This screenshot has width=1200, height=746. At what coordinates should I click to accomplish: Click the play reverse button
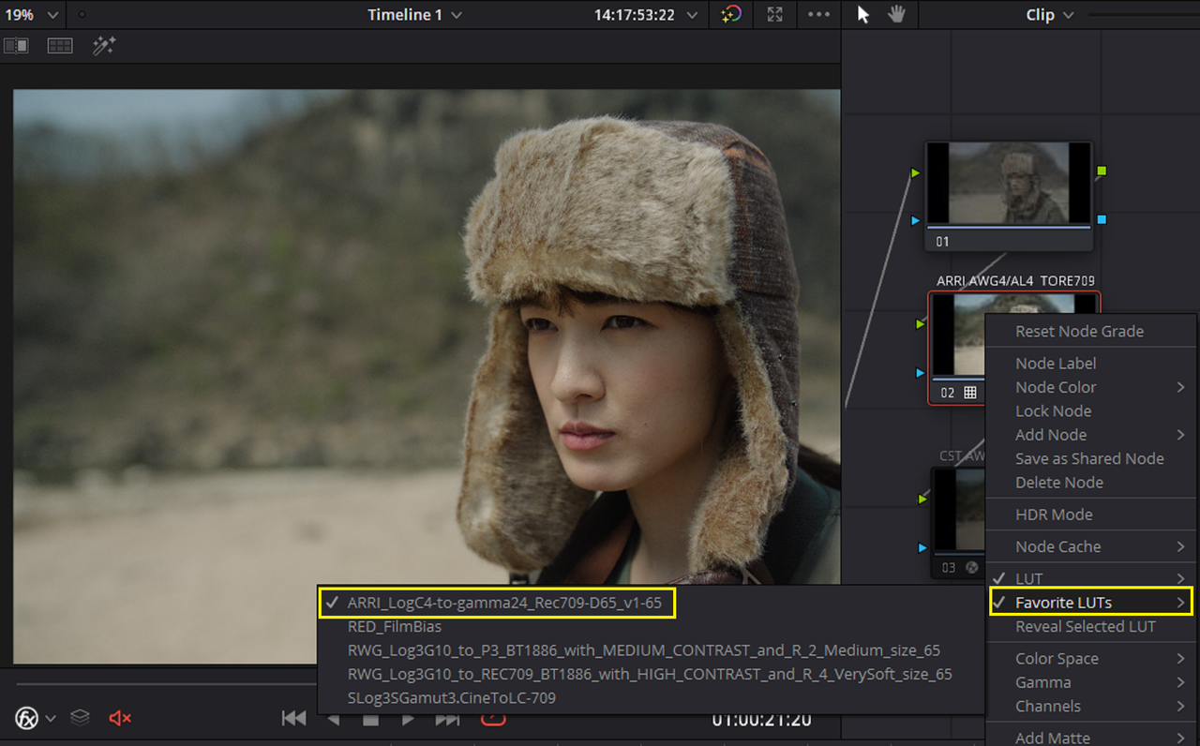(x=333, y=719)
